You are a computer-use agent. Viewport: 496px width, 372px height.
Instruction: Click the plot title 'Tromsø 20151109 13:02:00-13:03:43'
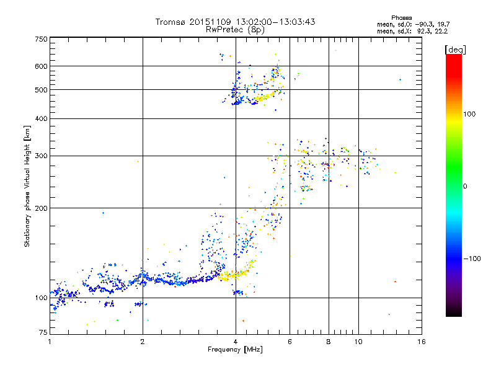(235, 22)
